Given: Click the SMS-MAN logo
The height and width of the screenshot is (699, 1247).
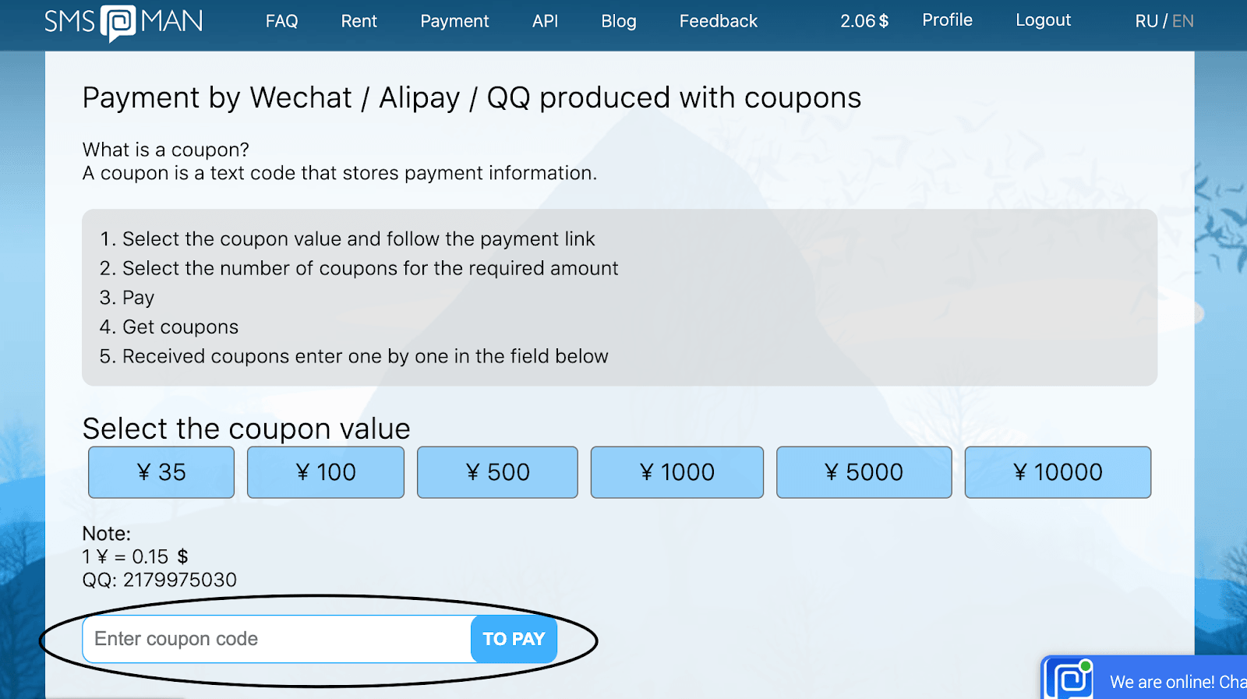Looking at the screenshot, I should [123, 22].
